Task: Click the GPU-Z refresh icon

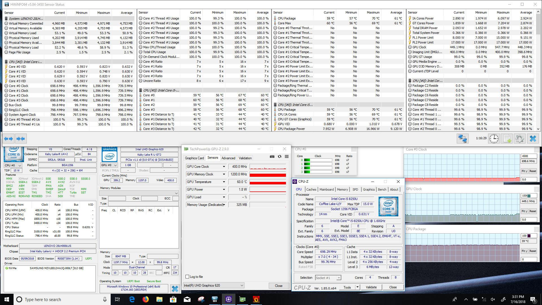Action: [x=279, y=156]
